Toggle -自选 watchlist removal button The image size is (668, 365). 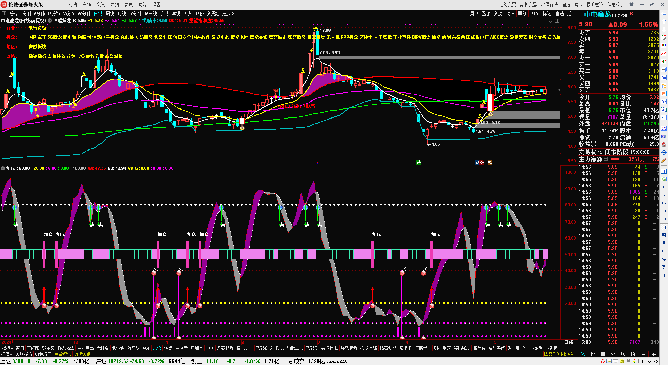(x=559, y=14)
